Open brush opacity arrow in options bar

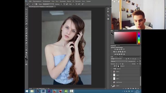pos(64,4)
